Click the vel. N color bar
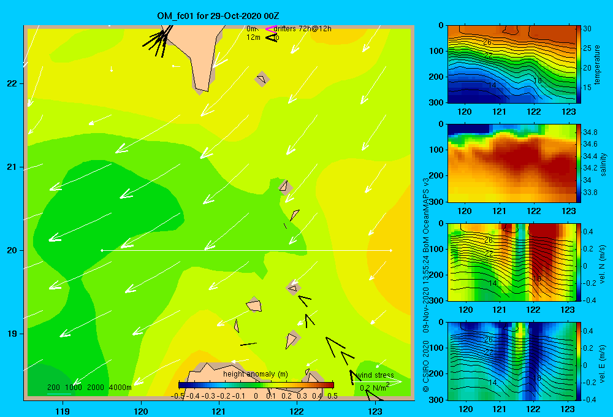Viewport: 613px width, 417px height. (579, 262)
